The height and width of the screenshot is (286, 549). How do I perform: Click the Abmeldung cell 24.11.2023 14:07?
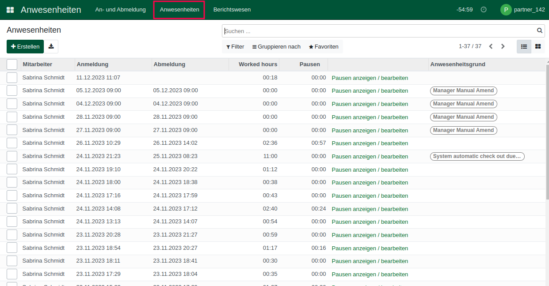(175, 222)
